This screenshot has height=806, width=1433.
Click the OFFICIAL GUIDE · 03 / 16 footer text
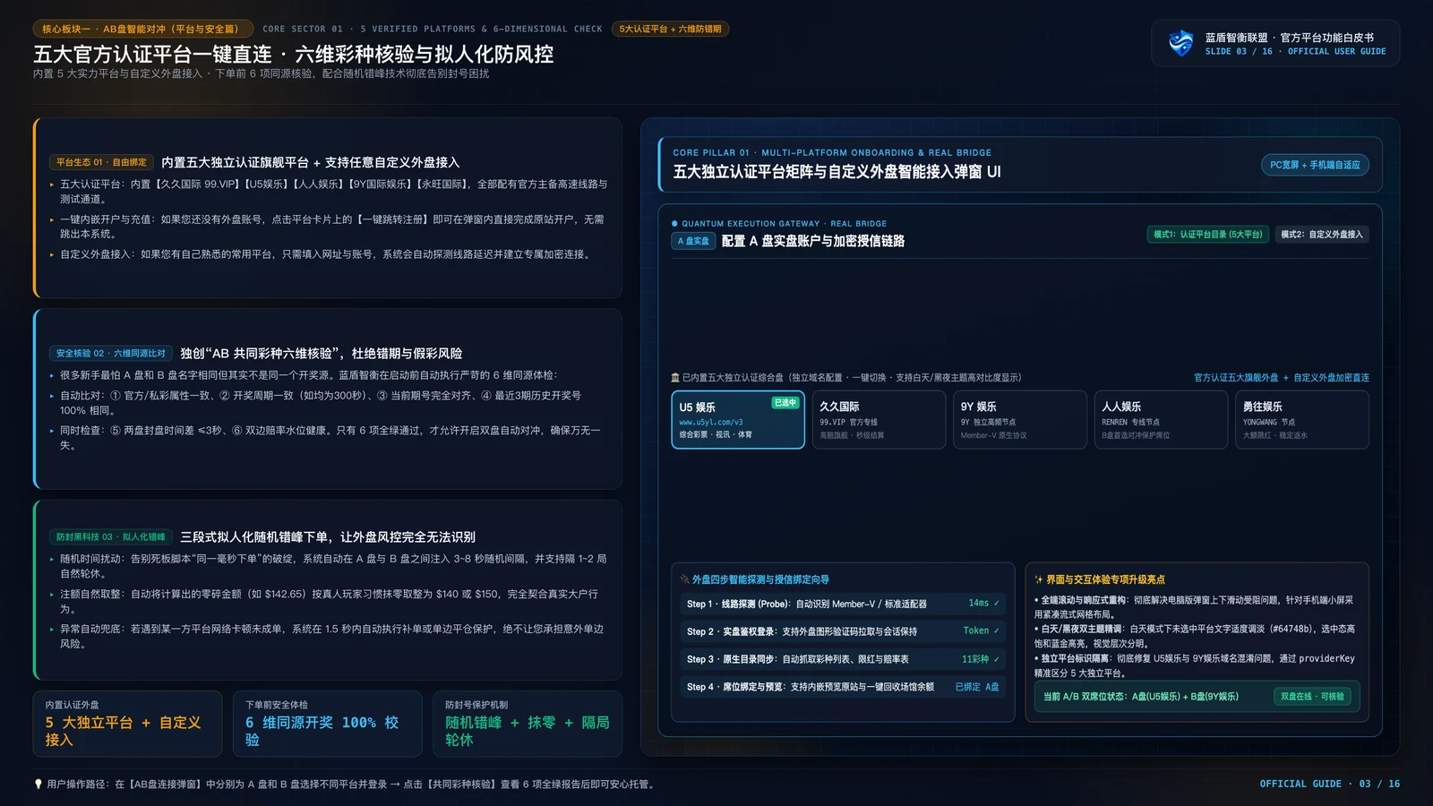[x=1330, y=784]
